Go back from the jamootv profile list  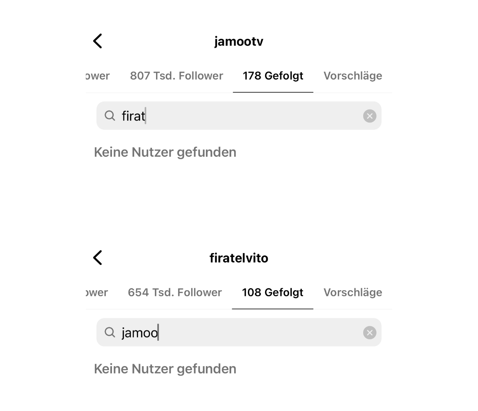coord(98,41)
